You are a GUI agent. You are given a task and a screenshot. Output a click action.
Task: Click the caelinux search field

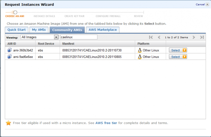[x=79, y=37]
